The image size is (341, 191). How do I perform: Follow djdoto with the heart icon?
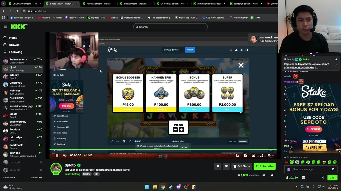pos(226,166)
